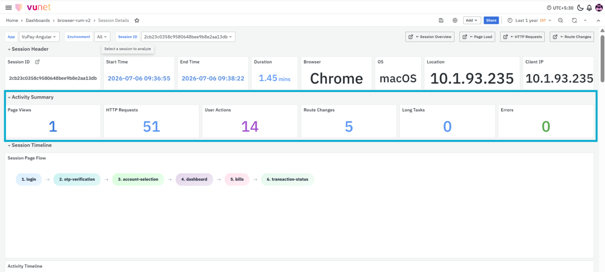The image size is (605, 272).
Task: Go to browser-rum-v2 breadcrumb
Action: tap(74, 20)
